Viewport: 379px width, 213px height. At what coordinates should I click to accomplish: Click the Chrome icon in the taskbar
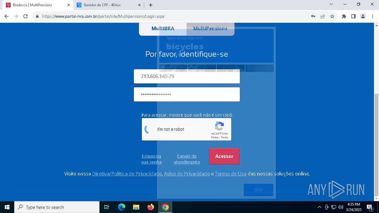(x=165, y=207)
